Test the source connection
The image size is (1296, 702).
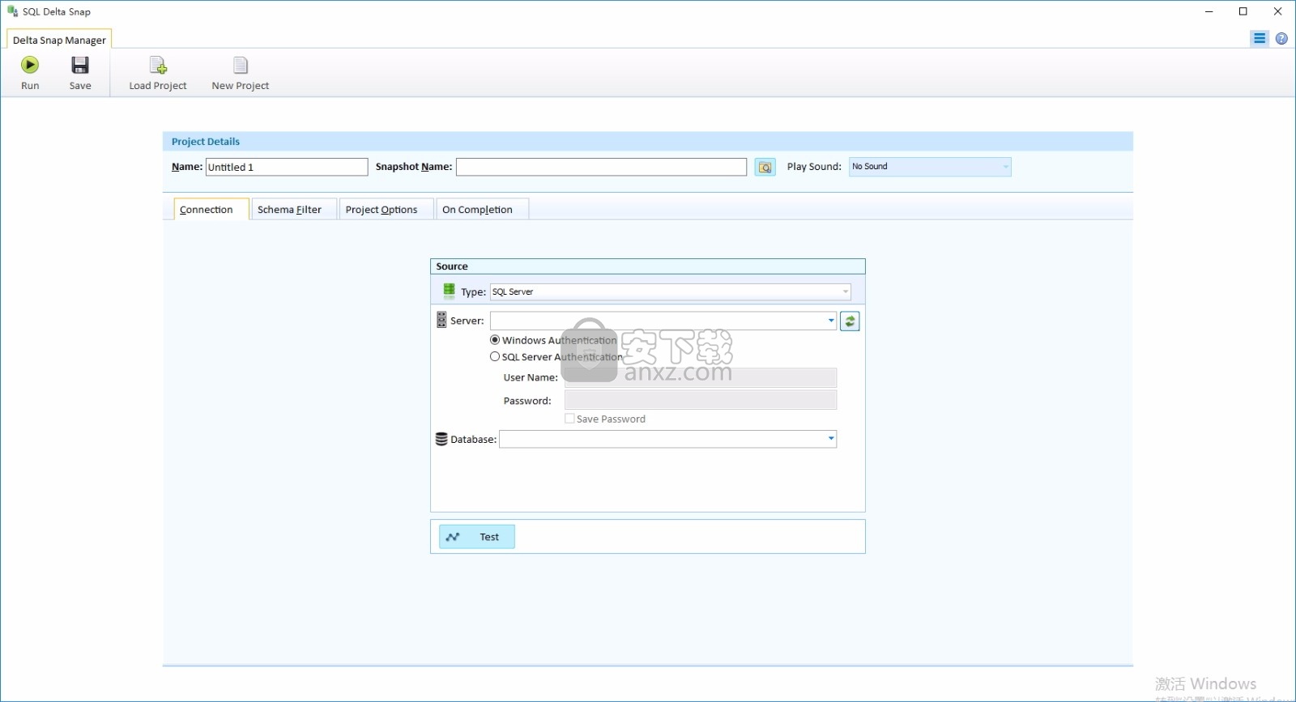coord(477,537)
